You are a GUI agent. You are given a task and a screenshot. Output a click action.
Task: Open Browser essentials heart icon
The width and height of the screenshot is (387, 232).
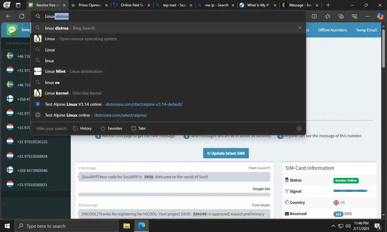point(354,16)
